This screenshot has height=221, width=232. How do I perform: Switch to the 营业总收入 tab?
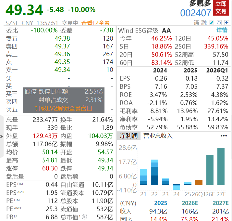pyautogui.click(x=158, y=136)
